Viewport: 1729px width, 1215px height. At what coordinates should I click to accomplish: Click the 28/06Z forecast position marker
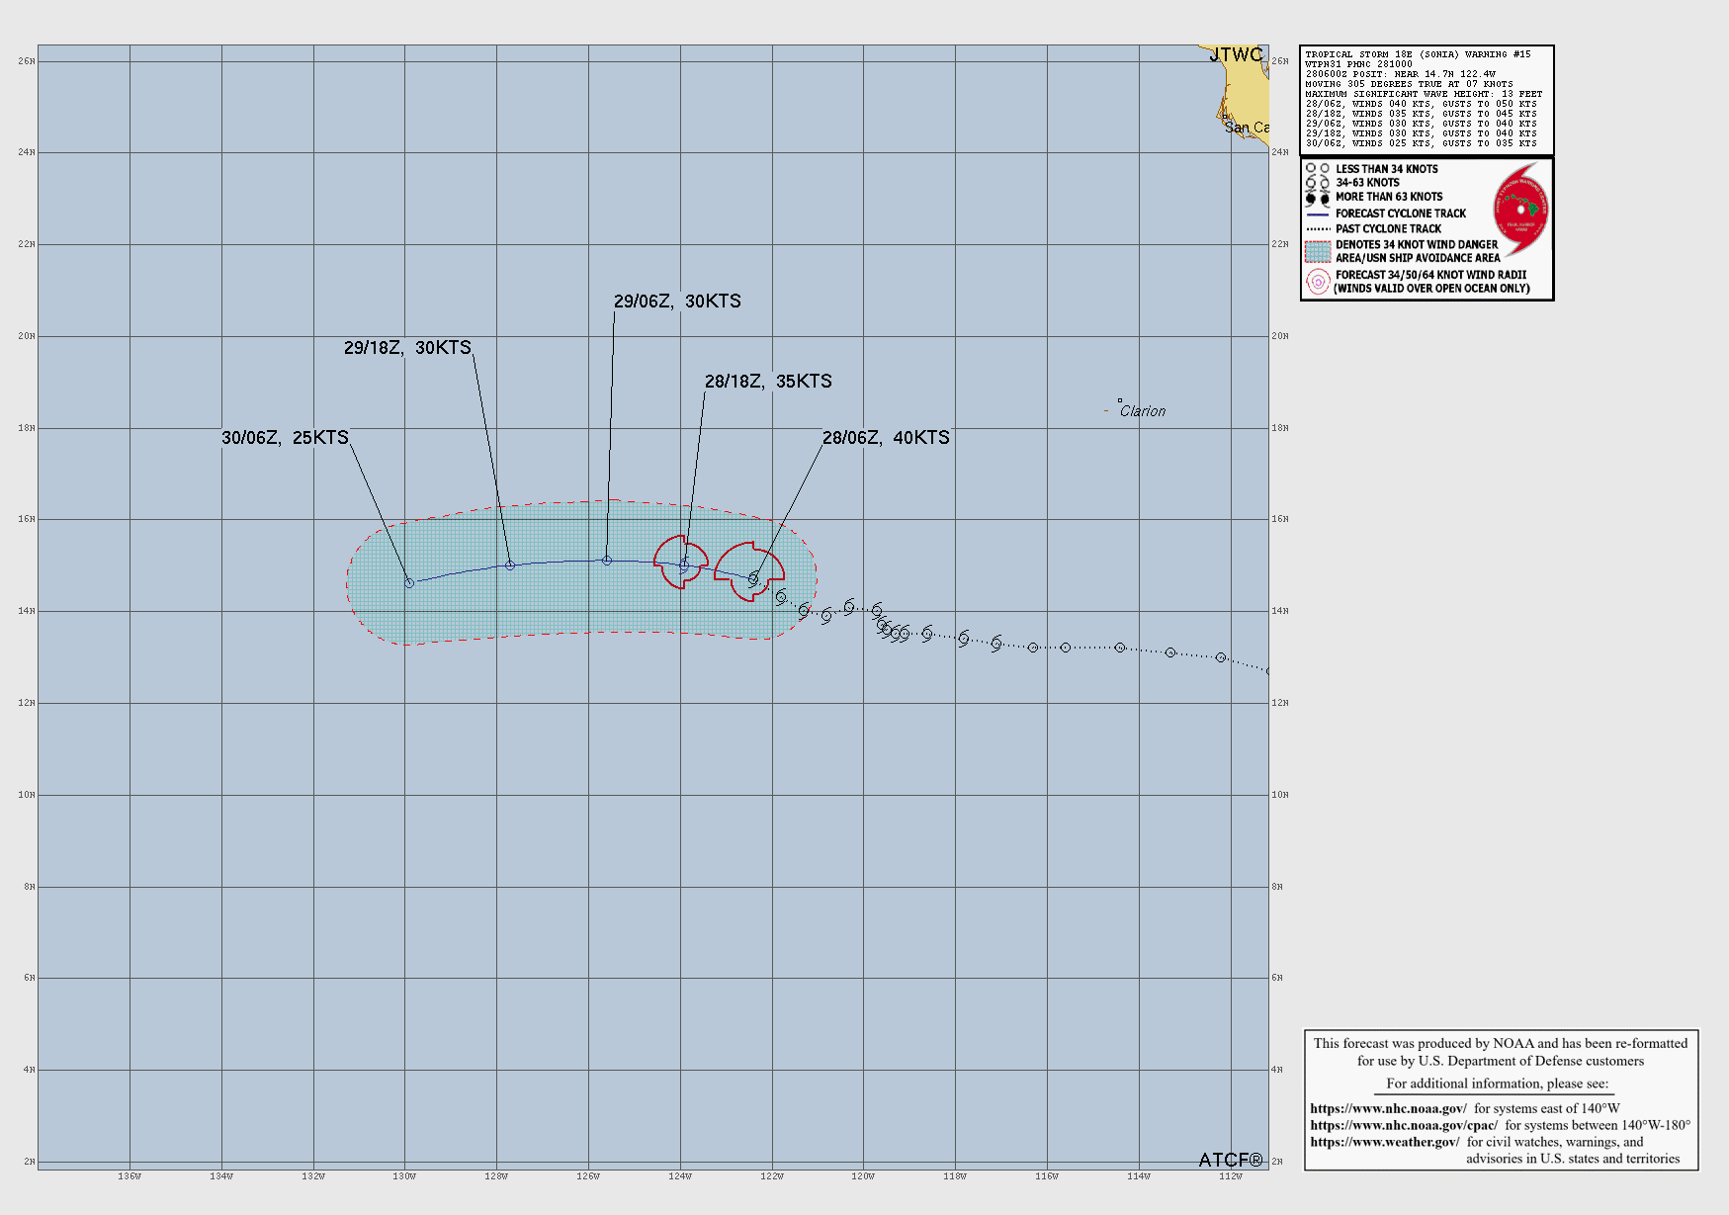753,578
